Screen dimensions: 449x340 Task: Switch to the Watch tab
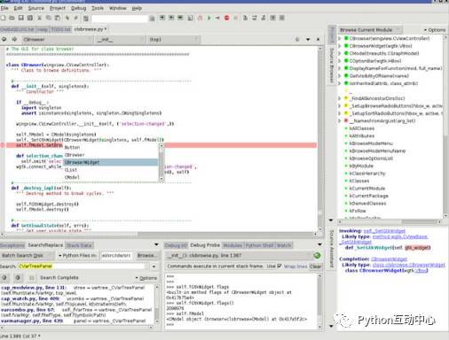click(284, 245)
